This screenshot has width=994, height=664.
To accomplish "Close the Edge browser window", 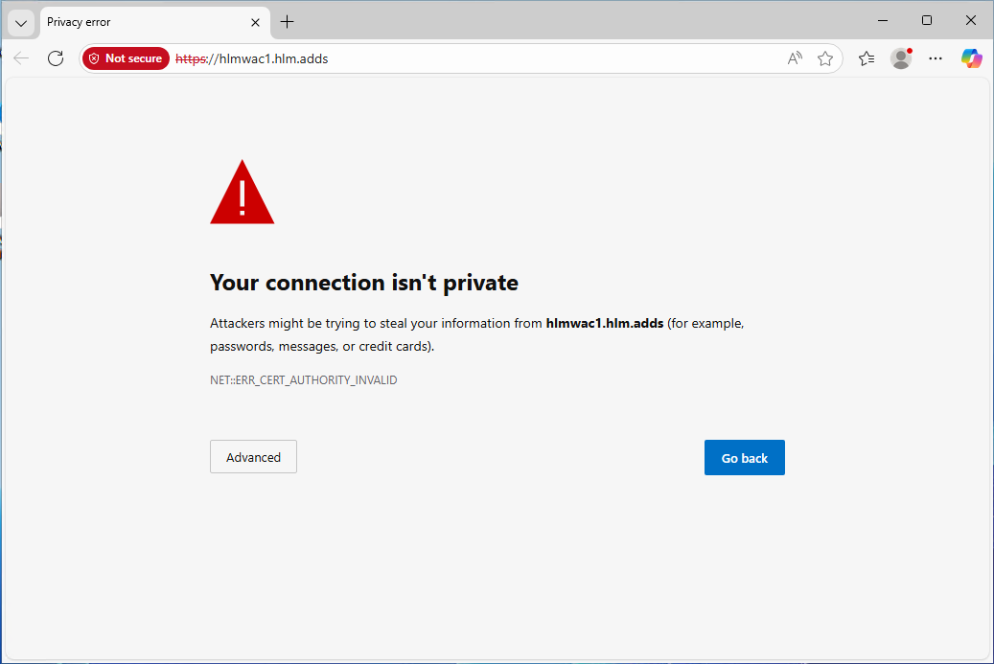I will [x=970, y=21].
